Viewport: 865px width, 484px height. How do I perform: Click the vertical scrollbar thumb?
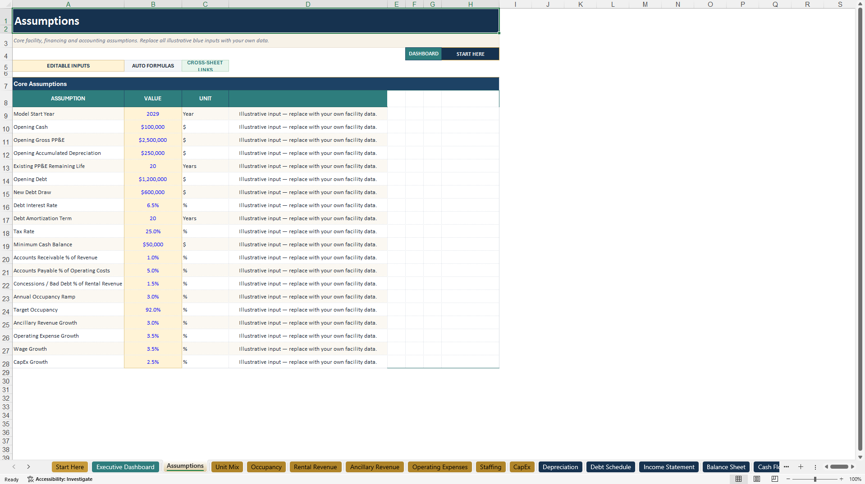pos(860,230)
